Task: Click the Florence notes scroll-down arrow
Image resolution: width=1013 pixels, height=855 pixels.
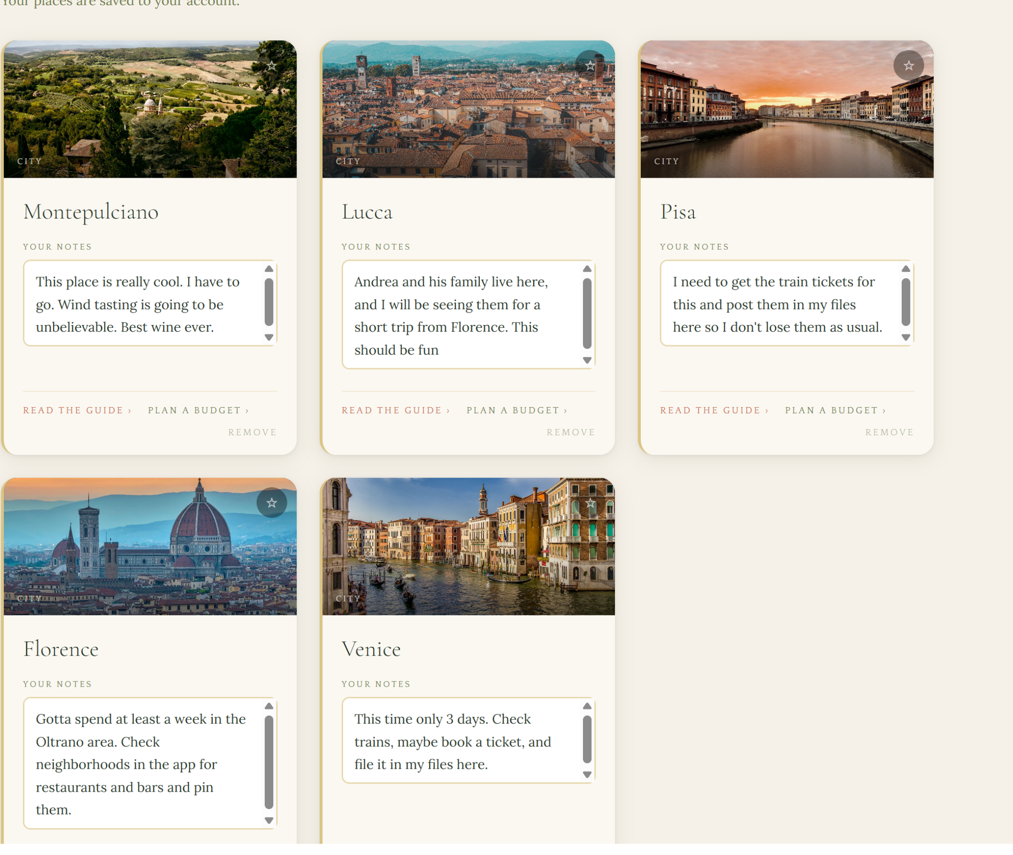Action: coord(269,821)
